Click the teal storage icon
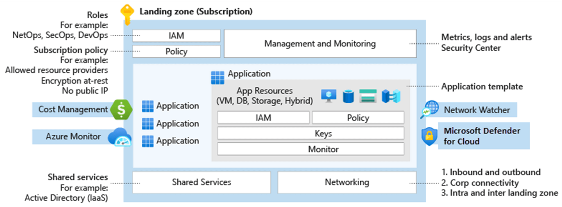Screen dimensions: 562x207 [368, 96]
